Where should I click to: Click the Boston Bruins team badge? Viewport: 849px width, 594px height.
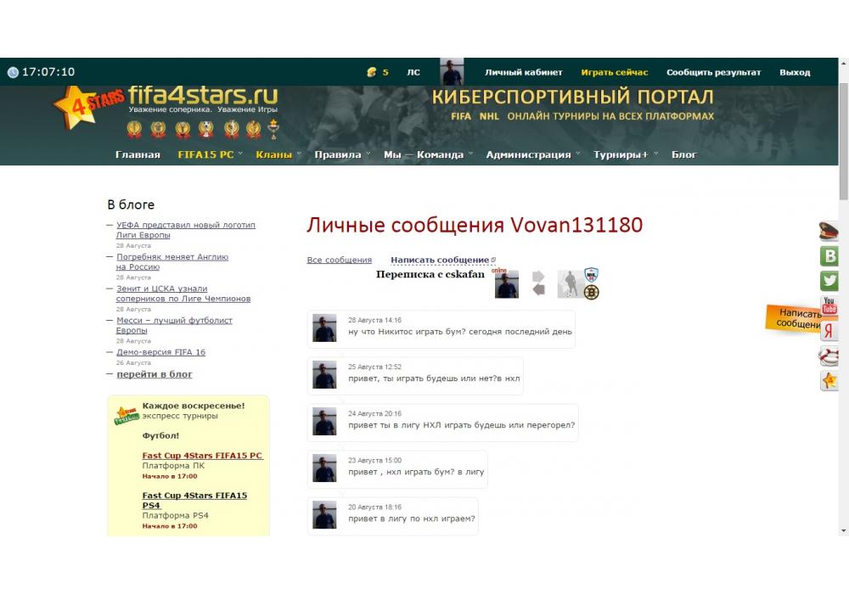[x=591, y=292]
